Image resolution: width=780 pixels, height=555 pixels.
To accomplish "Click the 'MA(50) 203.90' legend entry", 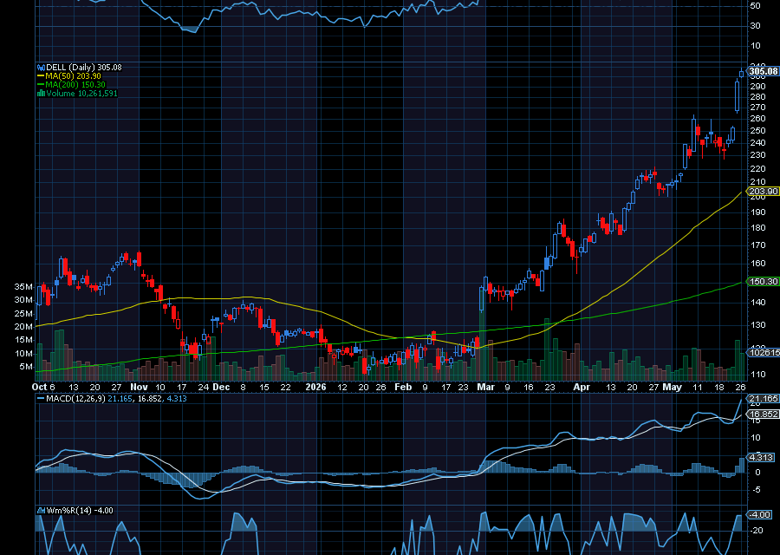I will coord(73,76).
